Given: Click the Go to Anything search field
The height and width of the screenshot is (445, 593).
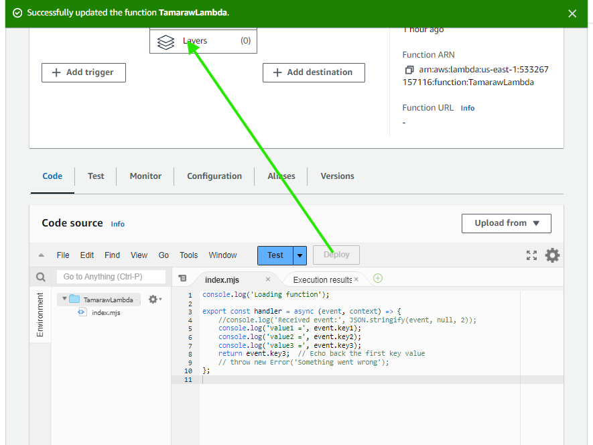Looking at the screenshot, I should coord(111,277).
